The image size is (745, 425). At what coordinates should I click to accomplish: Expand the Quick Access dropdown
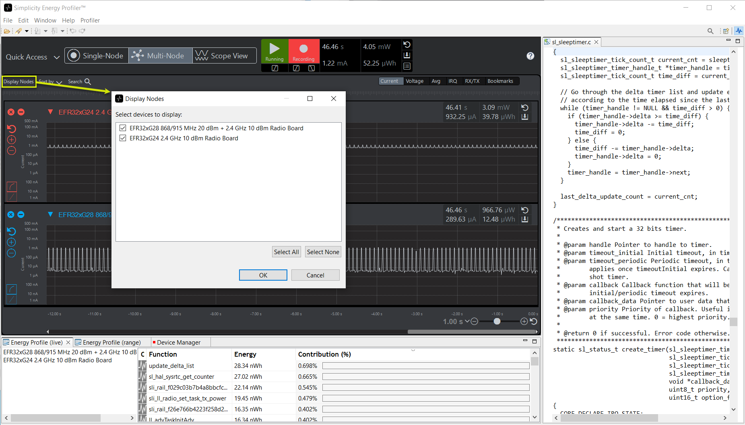(56, 57)
